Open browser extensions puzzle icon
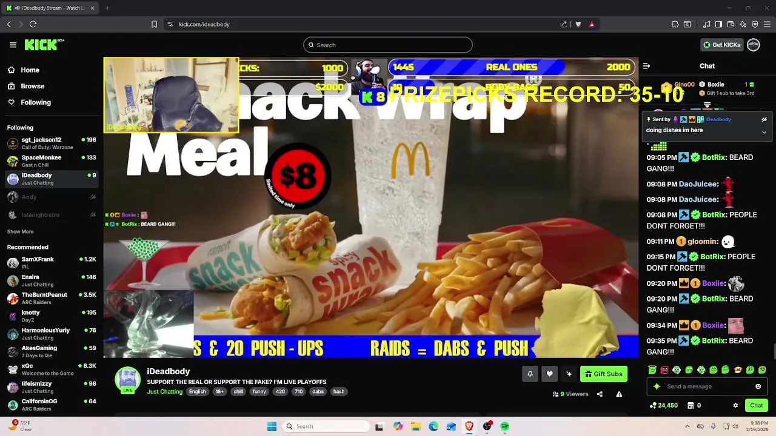This screenshot has height=436, width=776. point(675,24)
